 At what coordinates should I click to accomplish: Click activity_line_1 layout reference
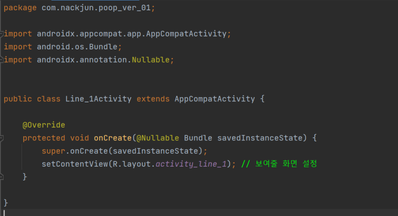tap(191, 164)
